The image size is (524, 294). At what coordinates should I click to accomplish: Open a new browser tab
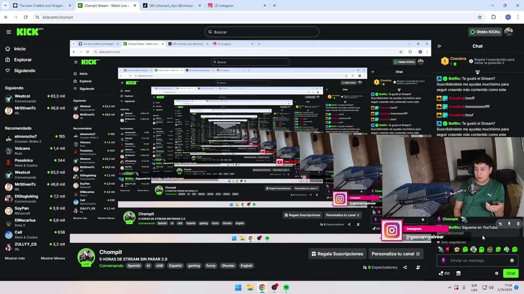274,6
